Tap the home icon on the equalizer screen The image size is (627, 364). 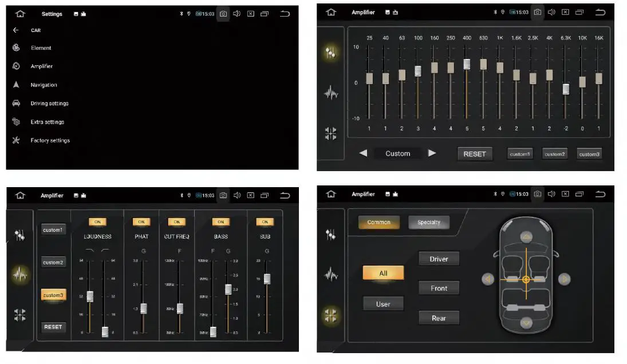(331, 13)
